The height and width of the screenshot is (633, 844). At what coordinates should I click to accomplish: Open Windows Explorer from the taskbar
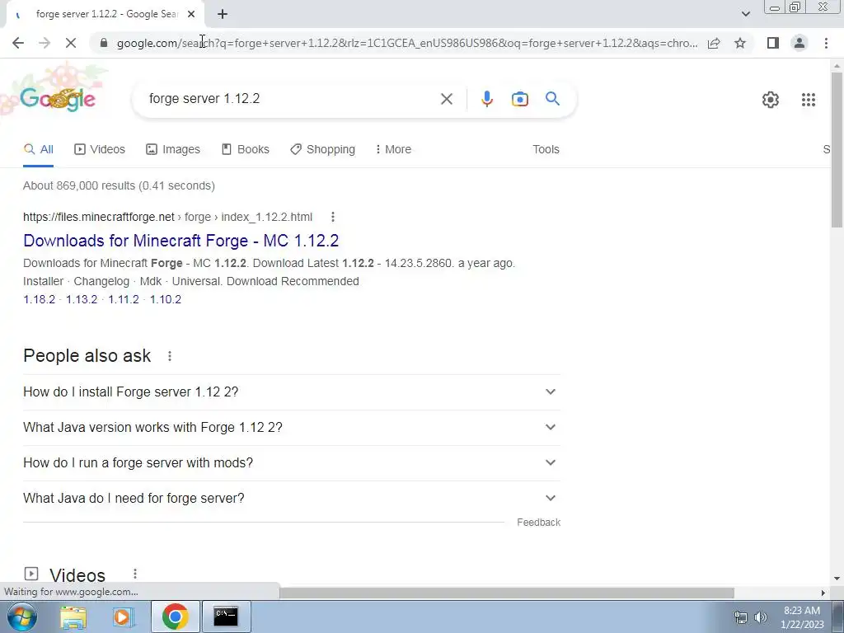click(x=73, y=617)
